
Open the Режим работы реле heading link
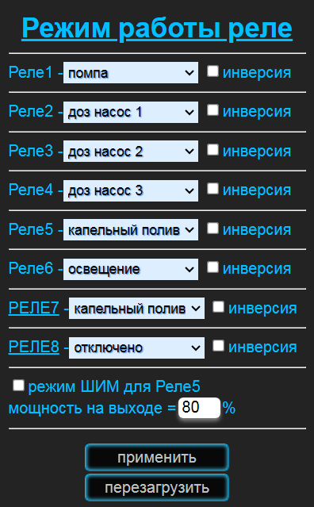157,29
